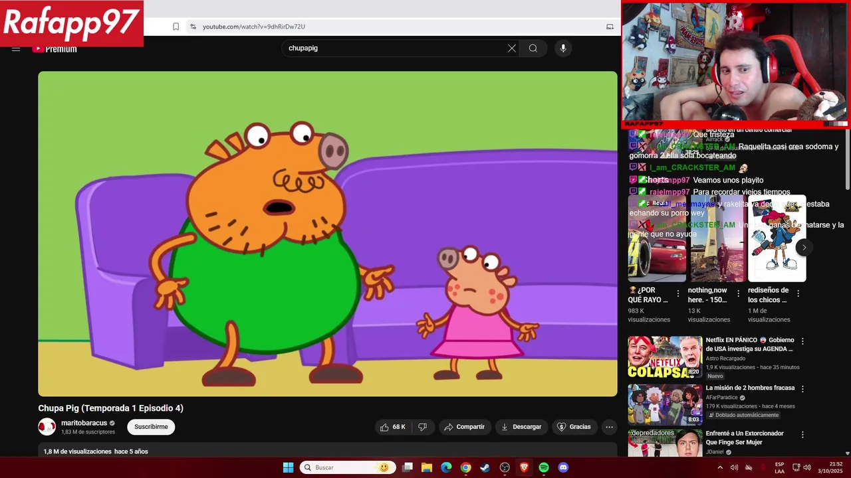Show hidden system tray icons
This screenshot has width=851, height=478.
pyautogui.click(x=719, y=467)
